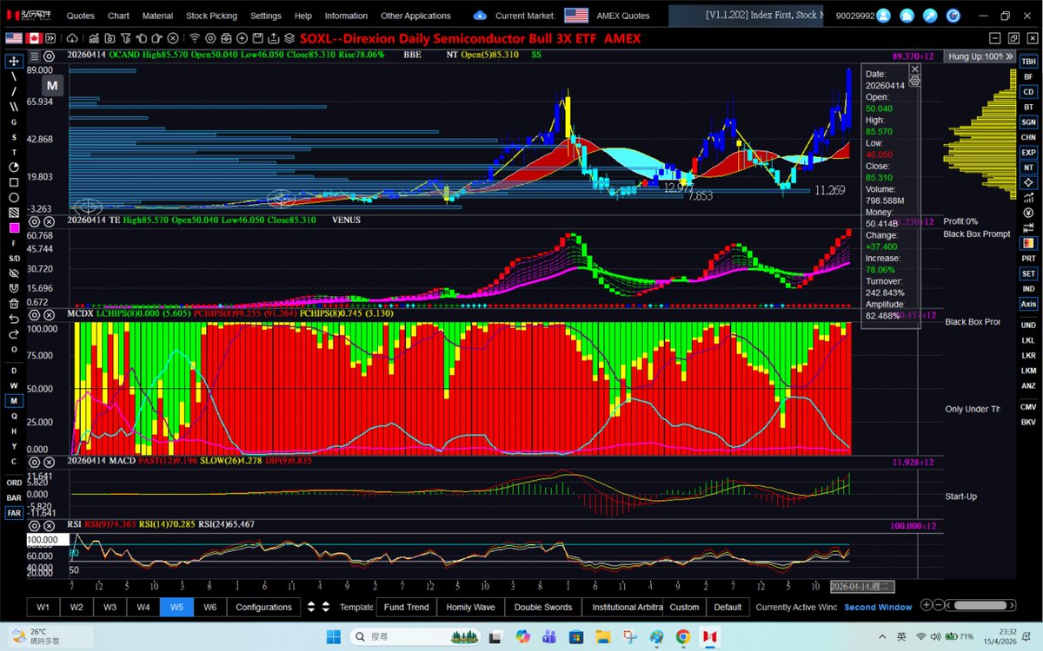This screenshot has height=651, width=1043.
Task: Click the Second Window link
Action: (878, 607)
